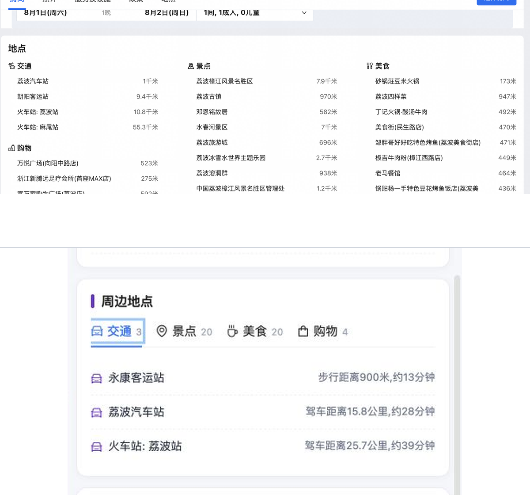Click the 景点 section icon in the 地点 panel
This screenshot has height=495, width=530.
tap(191, 66)
